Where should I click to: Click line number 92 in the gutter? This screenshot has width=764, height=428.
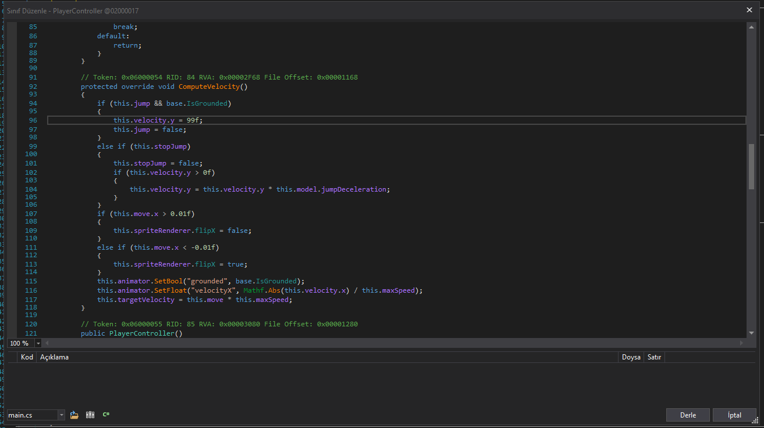click(x=33, y=87)
